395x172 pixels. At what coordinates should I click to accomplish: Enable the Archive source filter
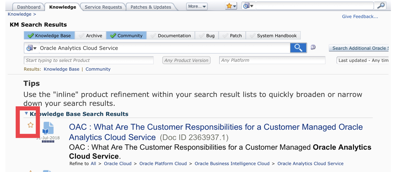click(90, 36)
